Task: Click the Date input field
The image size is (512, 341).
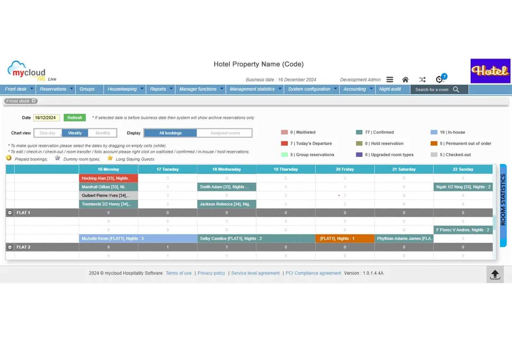Action: (46, 118)
